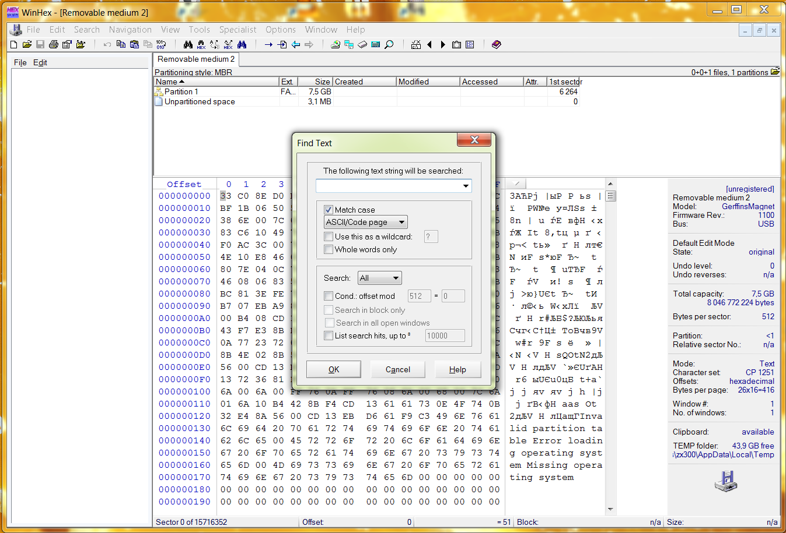Tick List search hits checkbox
This screenshot has width=786, height=533.
click(x=329, y=336)
